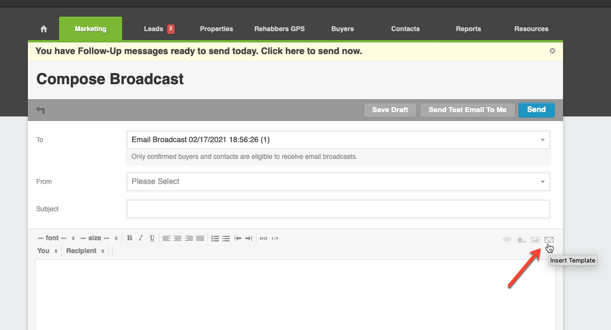Screen dimensions: 611x330
Task: Open the Contacts tab
Action: 405,29
